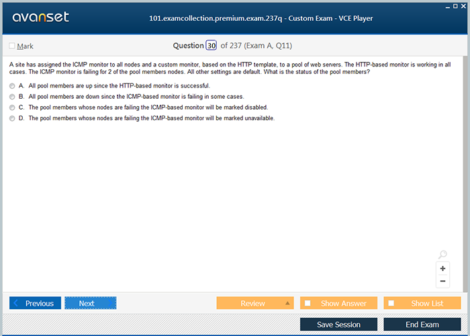This screenshot has height=336, width=470.
Task: Advance with the Next button
Action: [x=90, y=303]
